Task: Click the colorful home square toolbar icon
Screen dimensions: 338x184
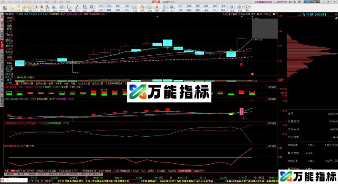Action: coord(5,8)
